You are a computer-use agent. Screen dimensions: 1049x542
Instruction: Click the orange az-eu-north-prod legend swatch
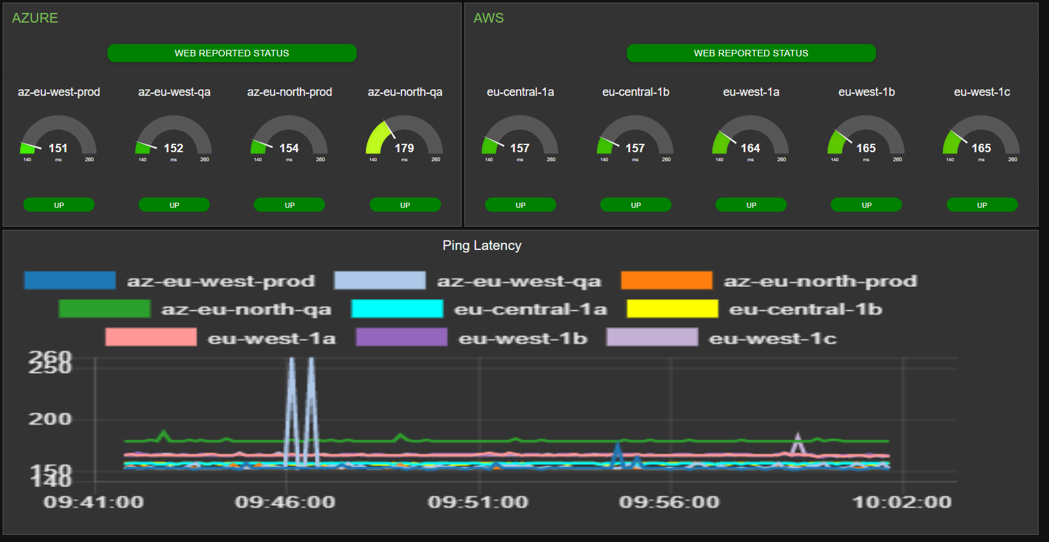click(666, 280)
